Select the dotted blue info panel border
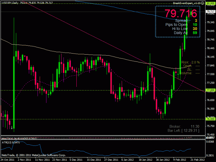The width and height of the screenshot is (216, 162). (x=178, y=22)
